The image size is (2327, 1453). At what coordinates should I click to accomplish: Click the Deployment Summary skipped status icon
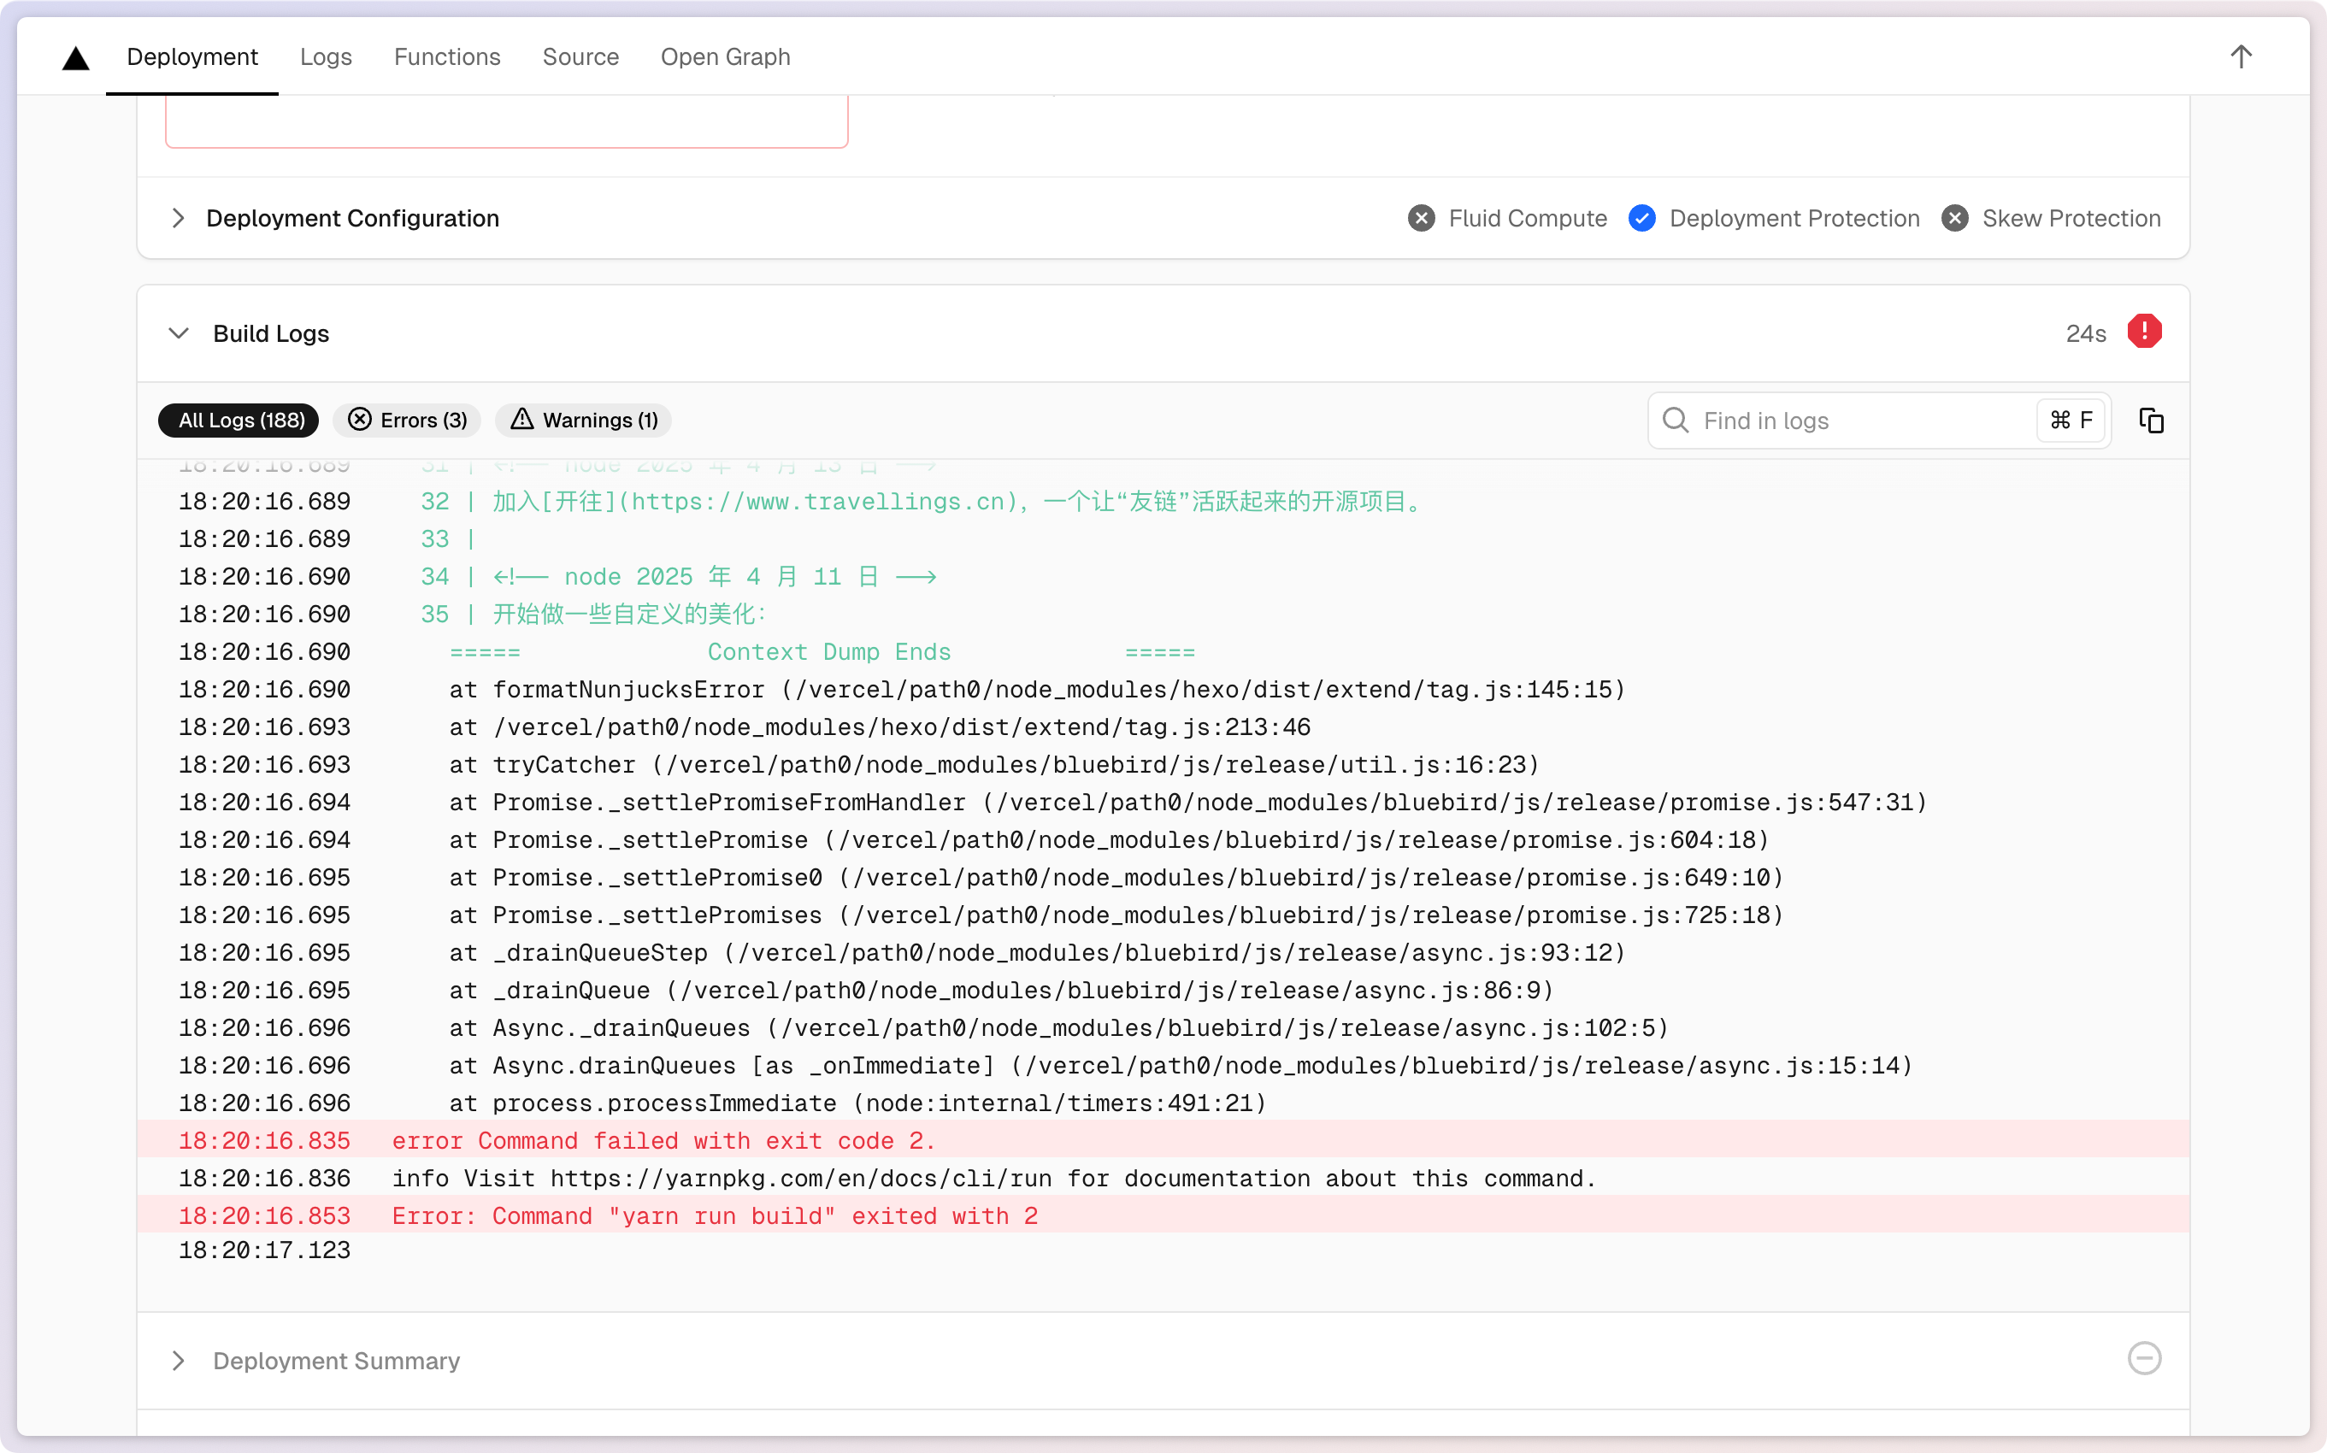pyautogui.click(x=2144, y=1359)
